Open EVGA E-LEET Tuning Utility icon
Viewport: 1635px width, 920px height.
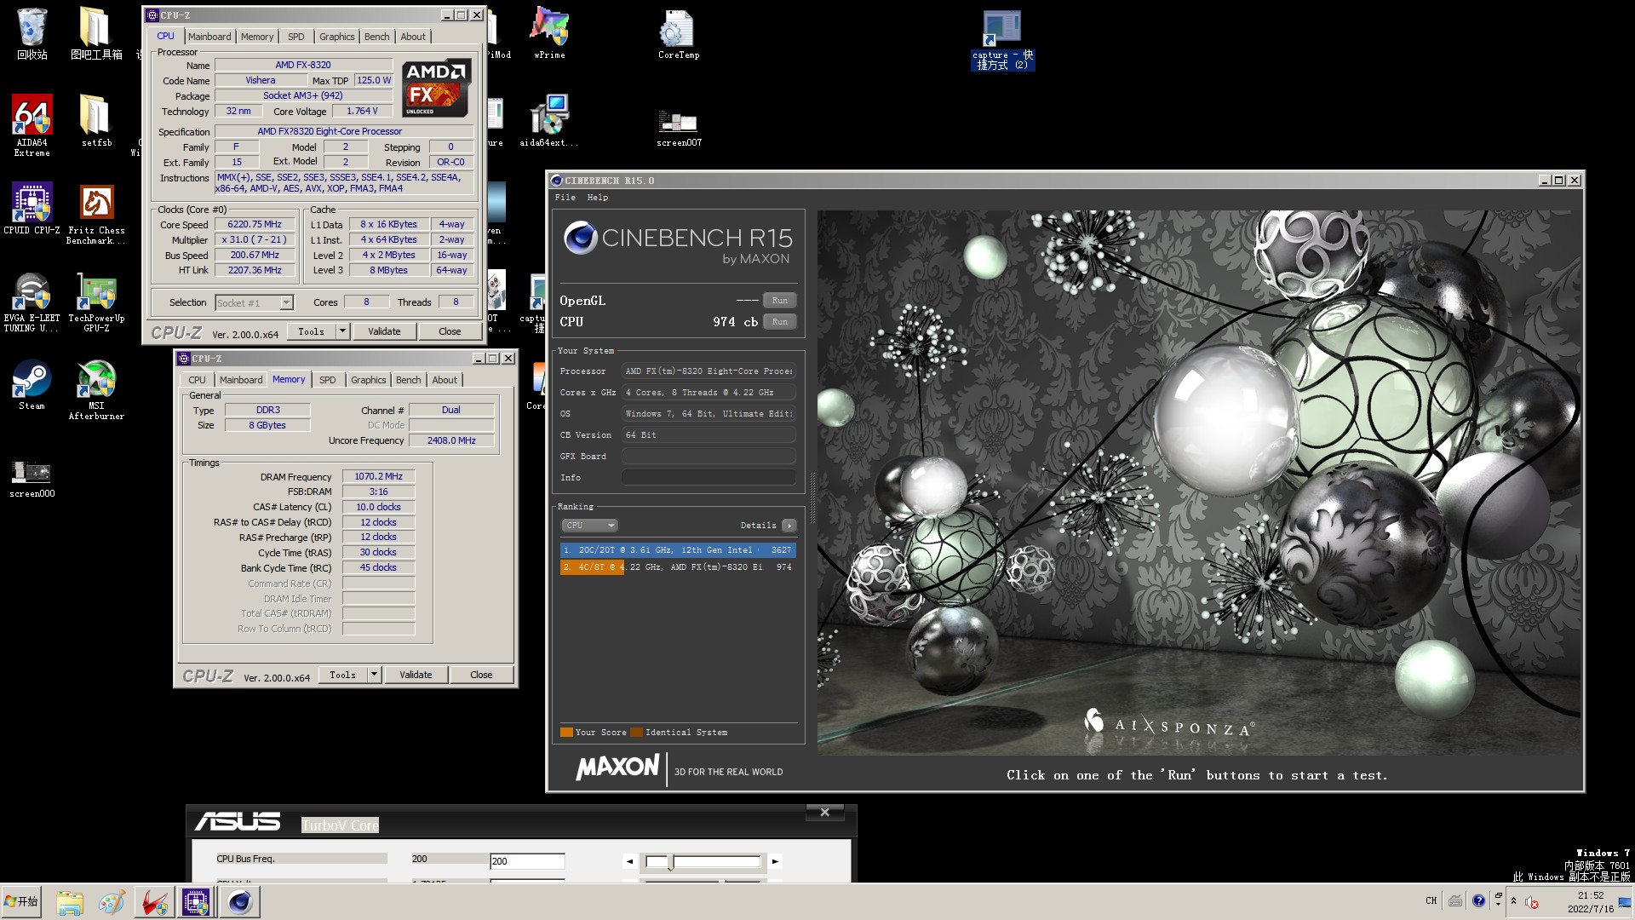click(32, 302)
